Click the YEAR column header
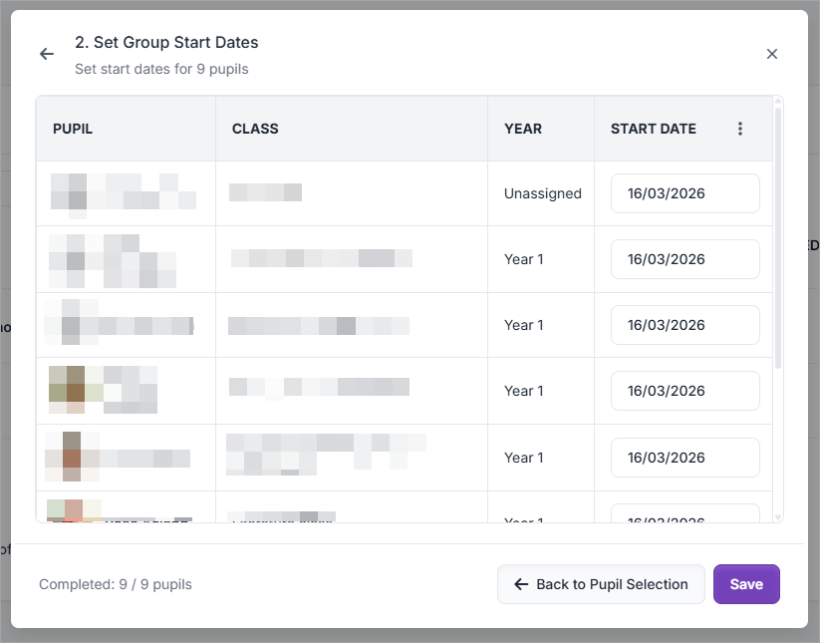Screen dimensions: 820x643 (x=523, y=129)
